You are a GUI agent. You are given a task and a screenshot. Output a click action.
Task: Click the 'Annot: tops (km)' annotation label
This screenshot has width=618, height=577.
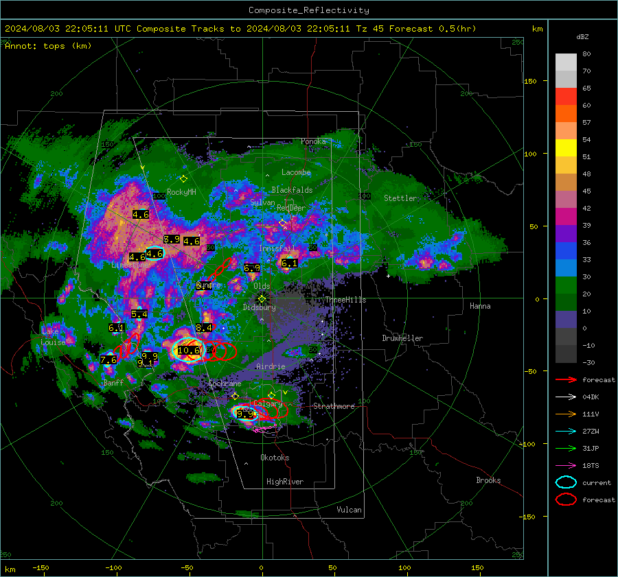tap(48, 46)
